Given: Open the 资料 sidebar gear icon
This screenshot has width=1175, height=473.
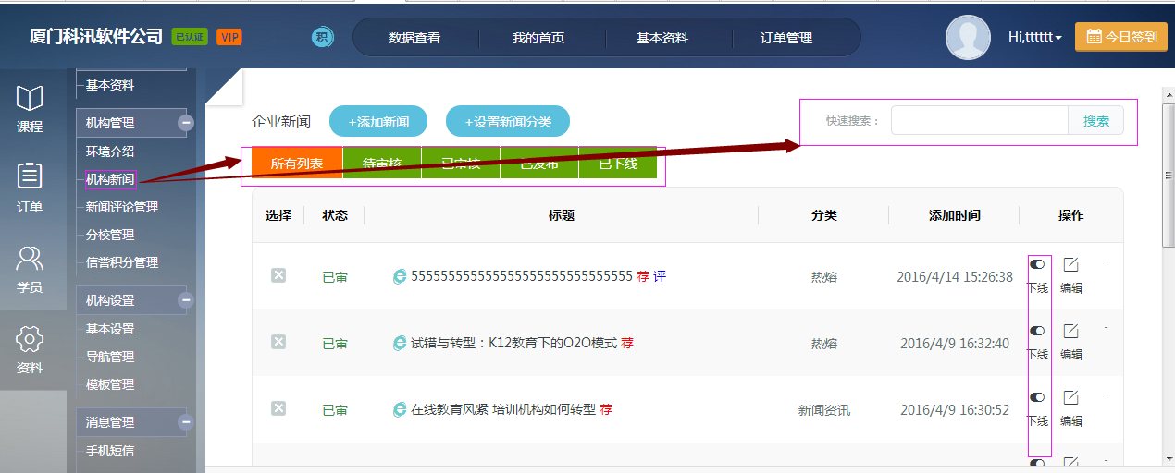Looking at the screenshot, I should point(30,340).
